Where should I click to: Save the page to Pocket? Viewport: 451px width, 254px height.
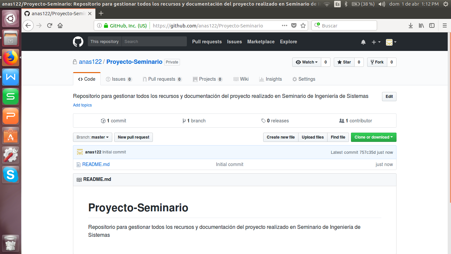[x=294, y=25]
